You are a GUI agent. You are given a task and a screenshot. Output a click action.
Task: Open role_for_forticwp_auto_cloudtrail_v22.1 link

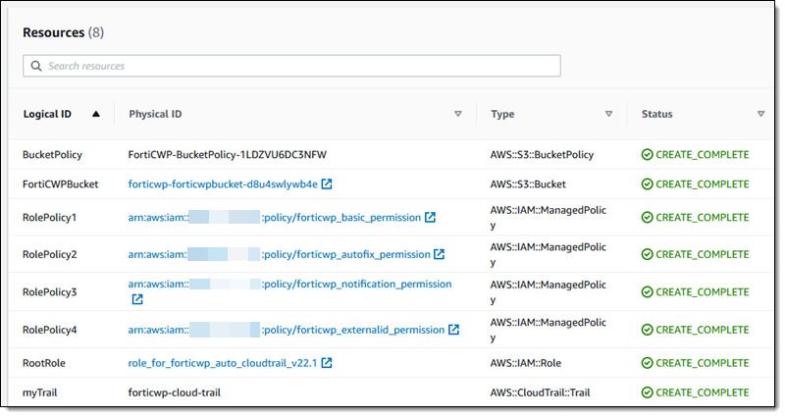pyautogui.click(x=223, y=363)
